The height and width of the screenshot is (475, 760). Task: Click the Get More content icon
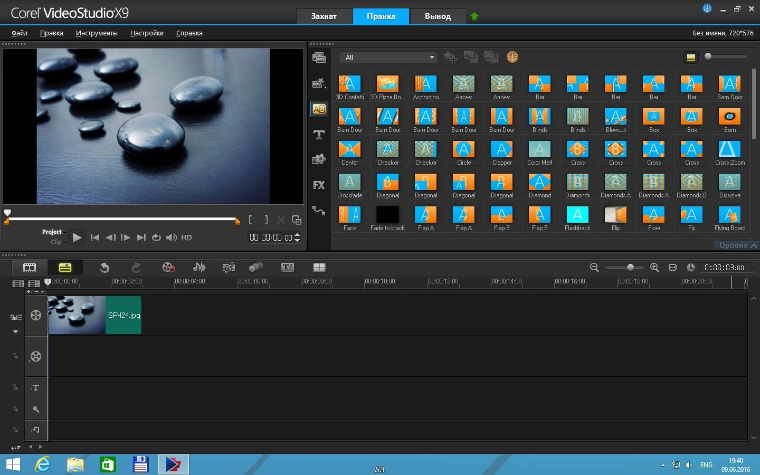[x=512, y=57]
